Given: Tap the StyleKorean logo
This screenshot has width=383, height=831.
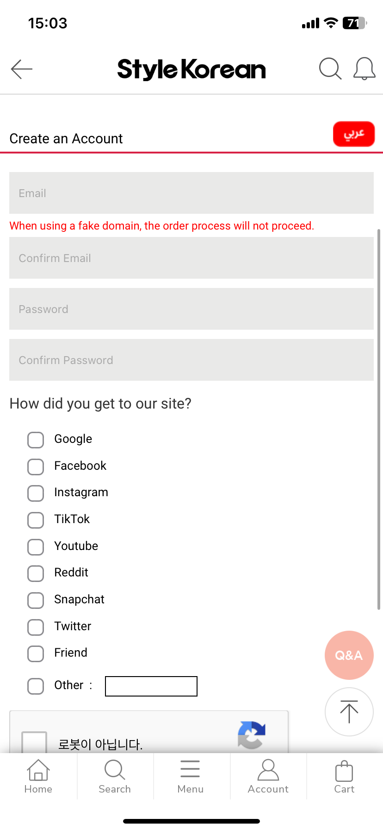Looking at the screenshot, I should [x=191, y=70].
